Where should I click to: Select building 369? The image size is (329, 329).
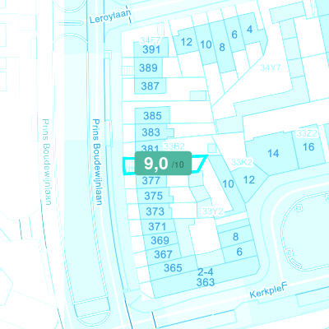point(160,240)
